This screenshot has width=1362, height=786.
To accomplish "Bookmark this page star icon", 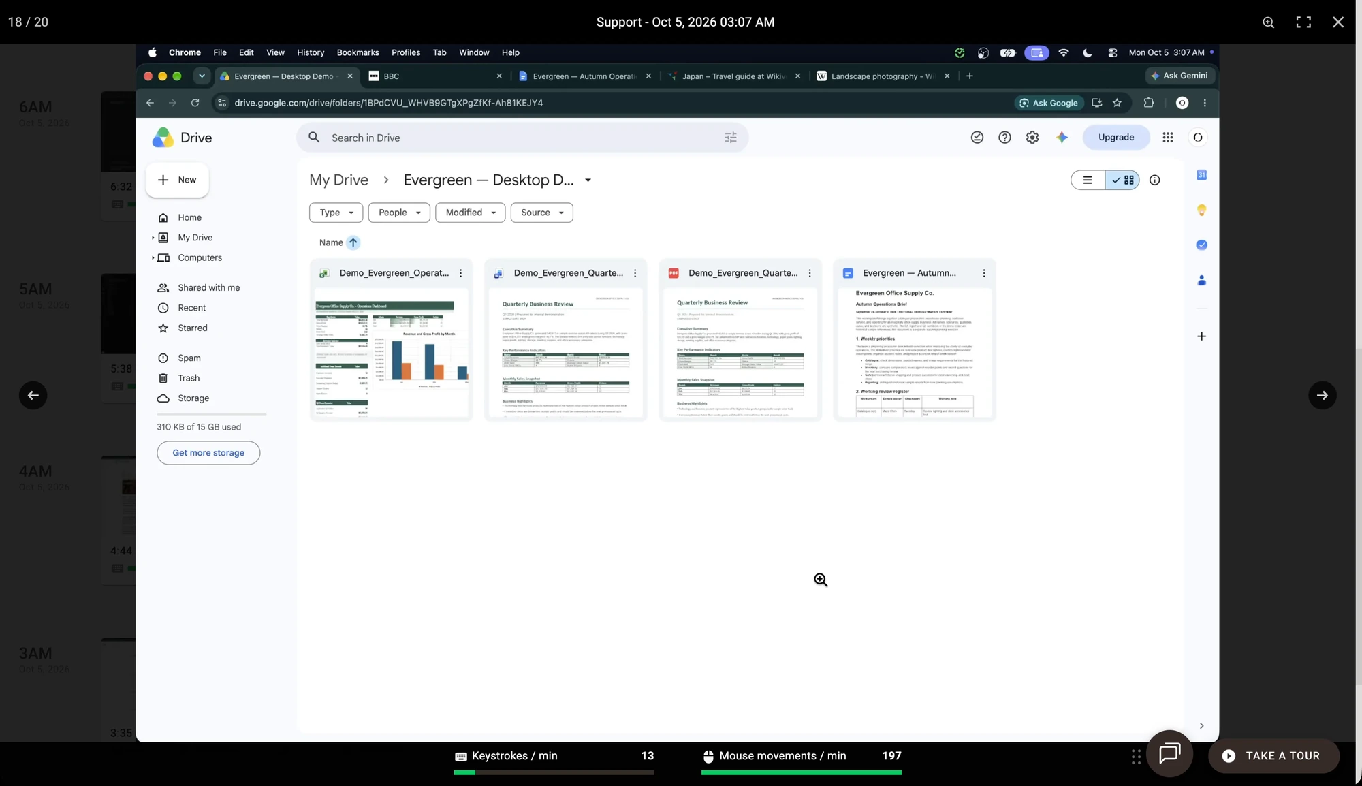I will tap(1117, 103).
